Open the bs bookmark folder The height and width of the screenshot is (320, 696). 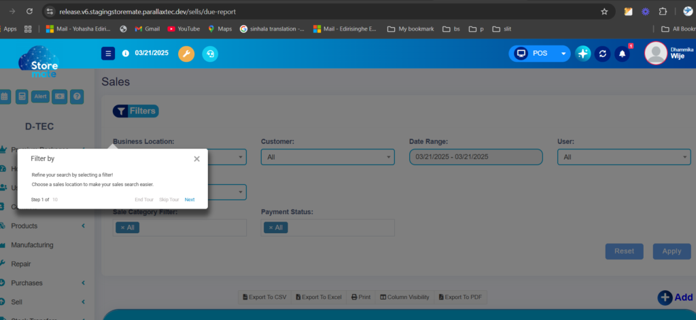451,29
